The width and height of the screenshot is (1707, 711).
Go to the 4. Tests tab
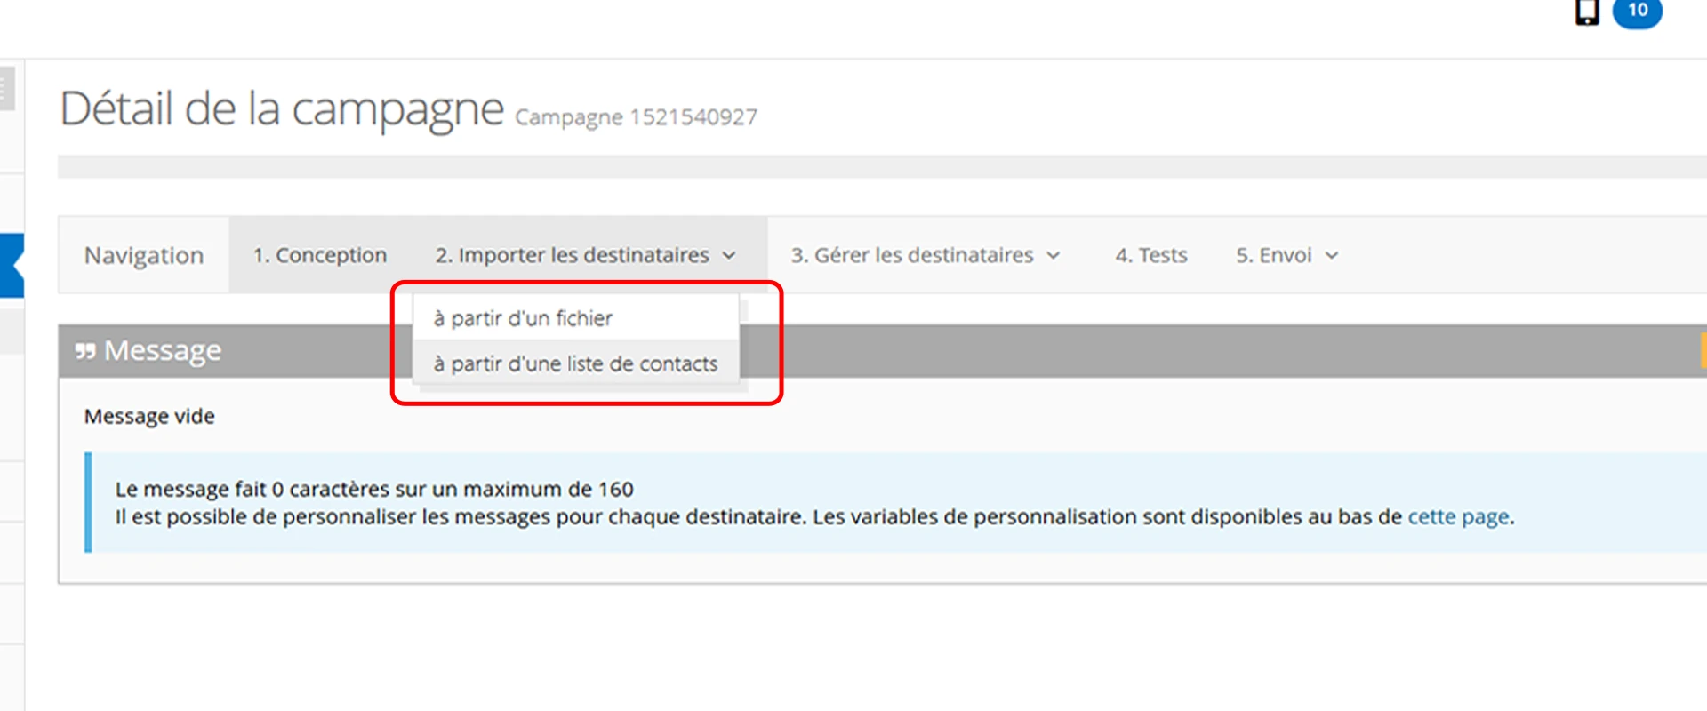1151,255
